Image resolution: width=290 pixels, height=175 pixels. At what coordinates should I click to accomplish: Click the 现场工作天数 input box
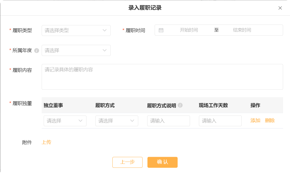coord(220,121)
